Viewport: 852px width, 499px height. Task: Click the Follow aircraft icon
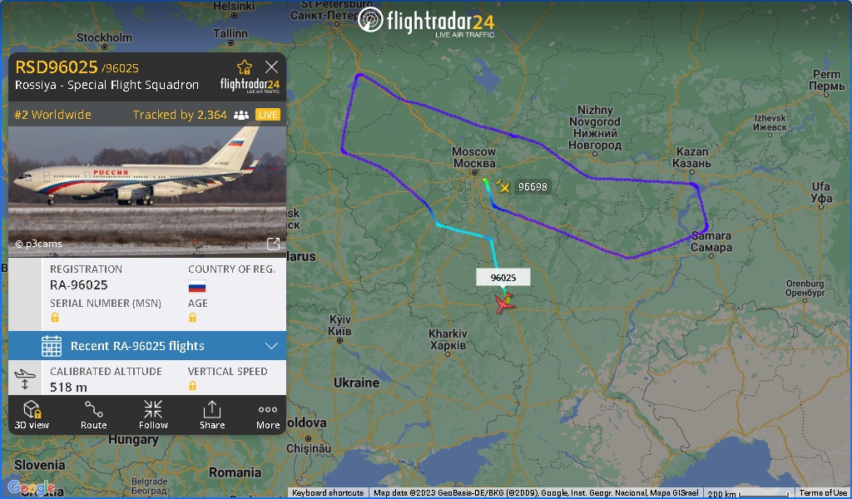(153, 415)
